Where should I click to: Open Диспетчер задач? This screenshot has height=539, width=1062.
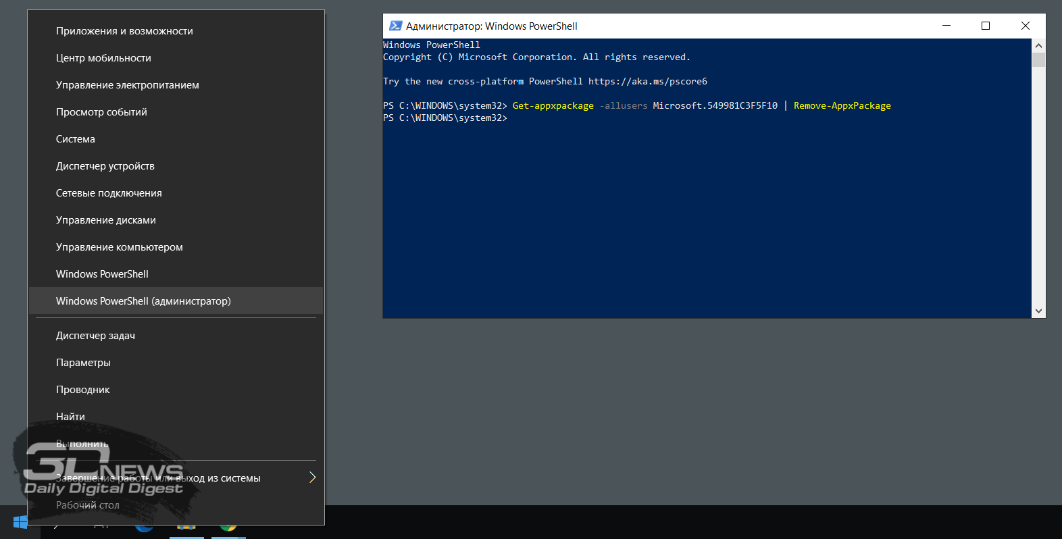pyautogui.click(x=176, y=336)
